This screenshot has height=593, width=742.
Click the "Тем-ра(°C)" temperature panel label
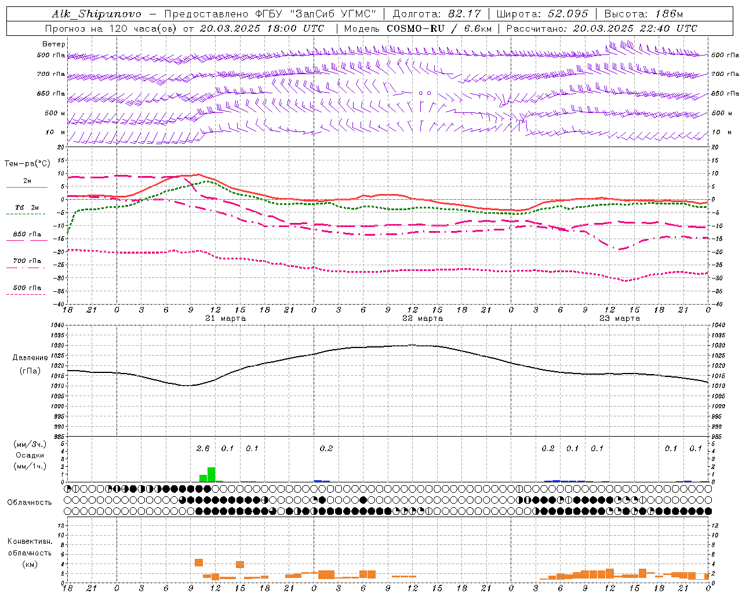click(x=27, y=164)
